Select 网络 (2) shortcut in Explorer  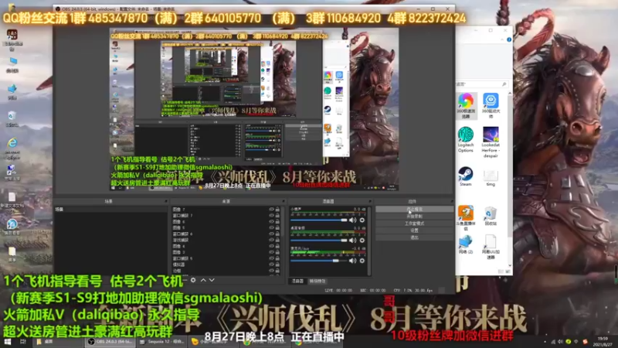[466, 244]
